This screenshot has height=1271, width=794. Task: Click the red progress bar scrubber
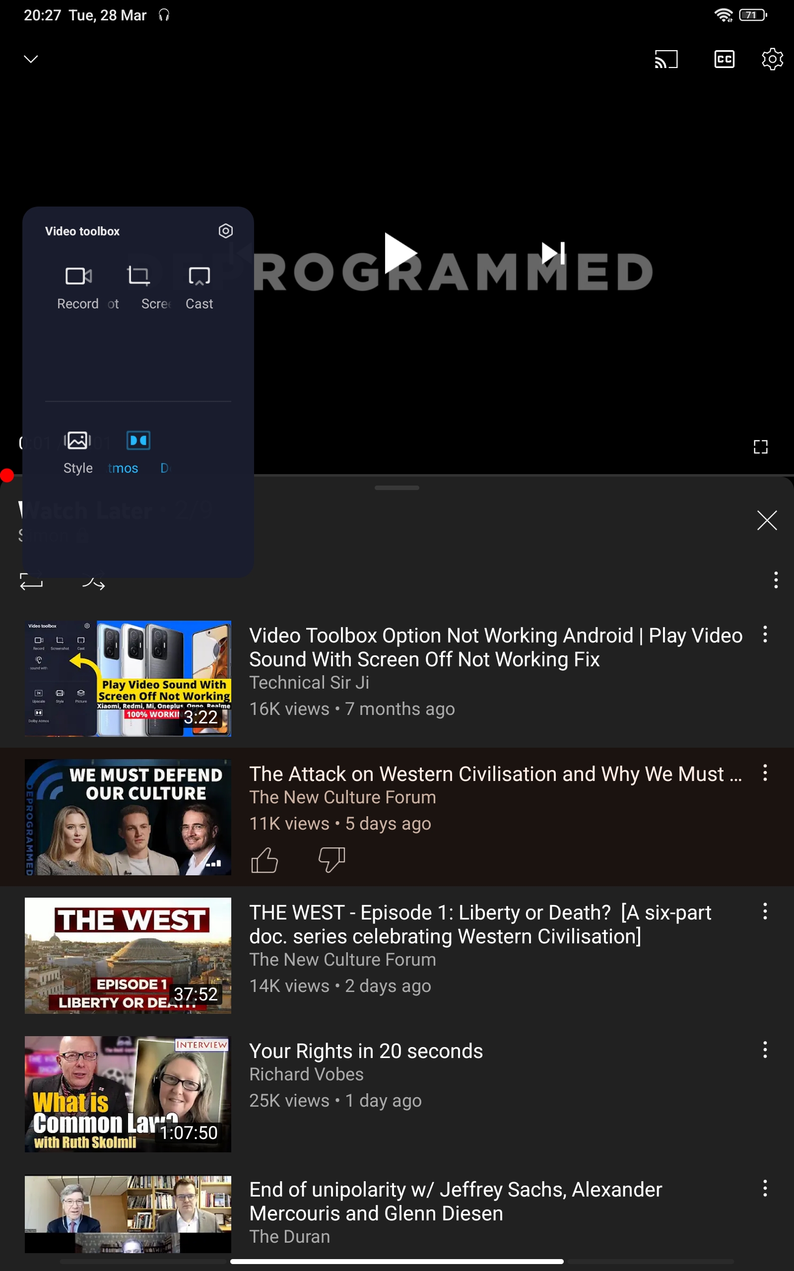6,475
